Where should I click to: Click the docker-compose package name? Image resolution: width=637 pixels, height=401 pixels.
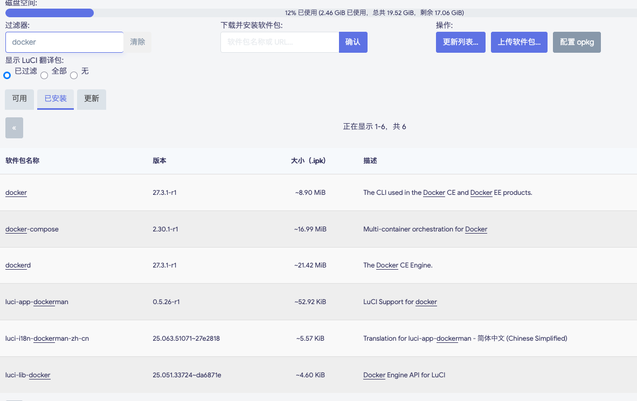click(32, 229)
